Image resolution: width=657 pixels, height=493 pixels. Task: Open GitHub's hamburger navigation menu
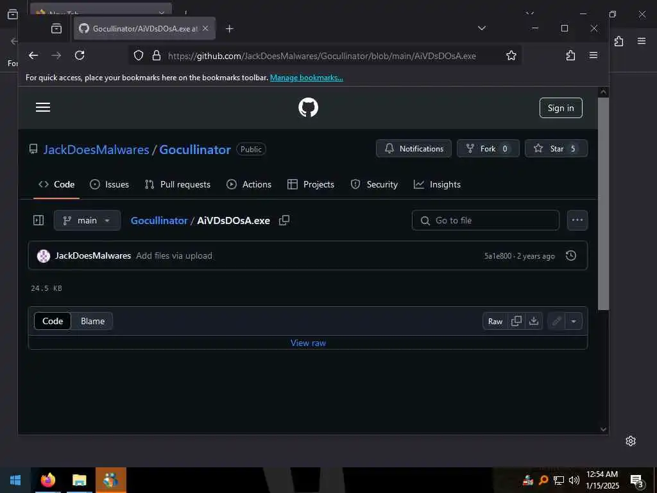(43, 107)
